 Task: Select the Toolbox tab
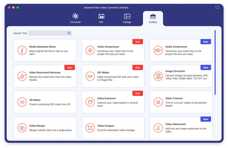point(153,18)
